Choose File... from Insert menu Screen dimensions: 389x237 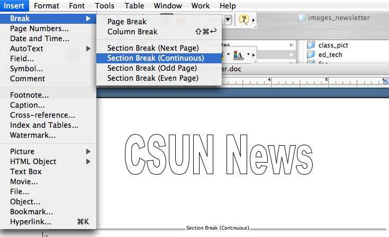[x=48, y=192]
